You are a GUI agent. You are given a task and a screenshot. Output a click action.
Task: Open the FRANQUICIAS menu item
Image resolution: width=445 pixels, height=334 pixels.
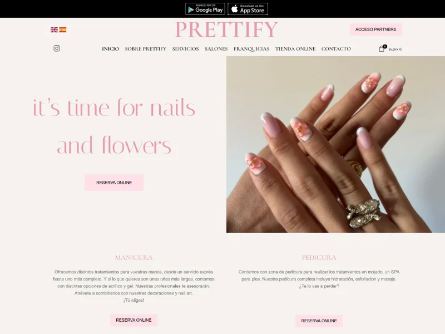tap(251, 49)
